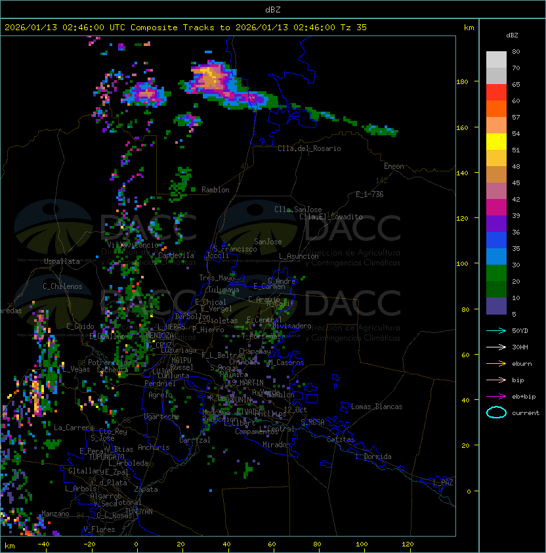This screenshot has width=546, height=553.
Task: Click the 'Manzano' map label
Action: (55, 514)
